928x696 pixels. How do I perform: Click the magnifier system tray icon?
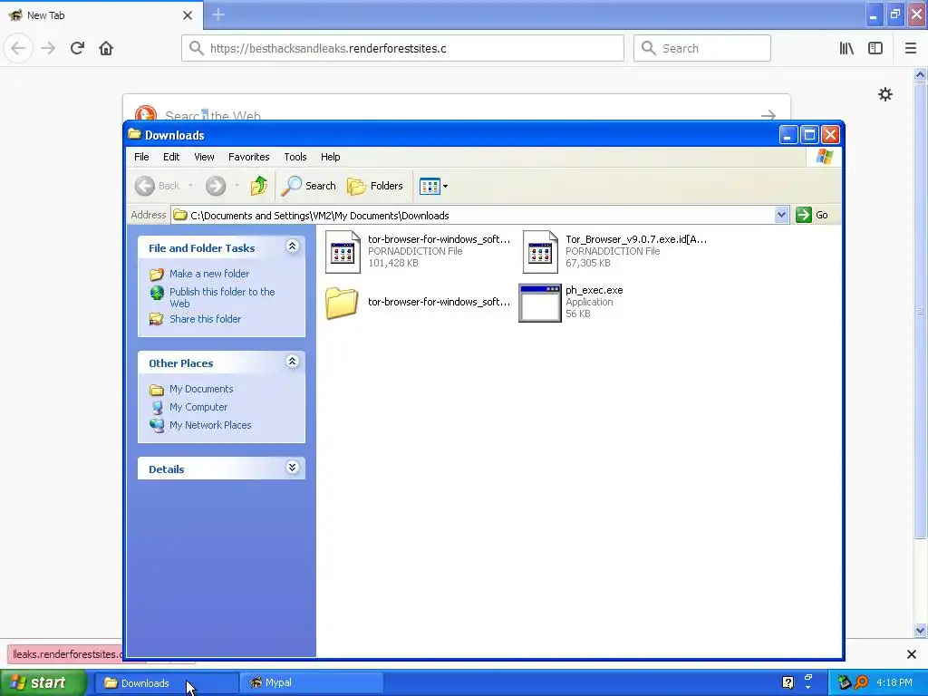[x=861, y=682]
